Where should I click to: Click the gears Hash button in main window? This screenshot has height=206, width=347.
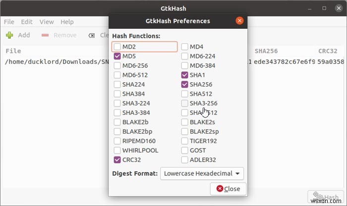coord(326,197)
